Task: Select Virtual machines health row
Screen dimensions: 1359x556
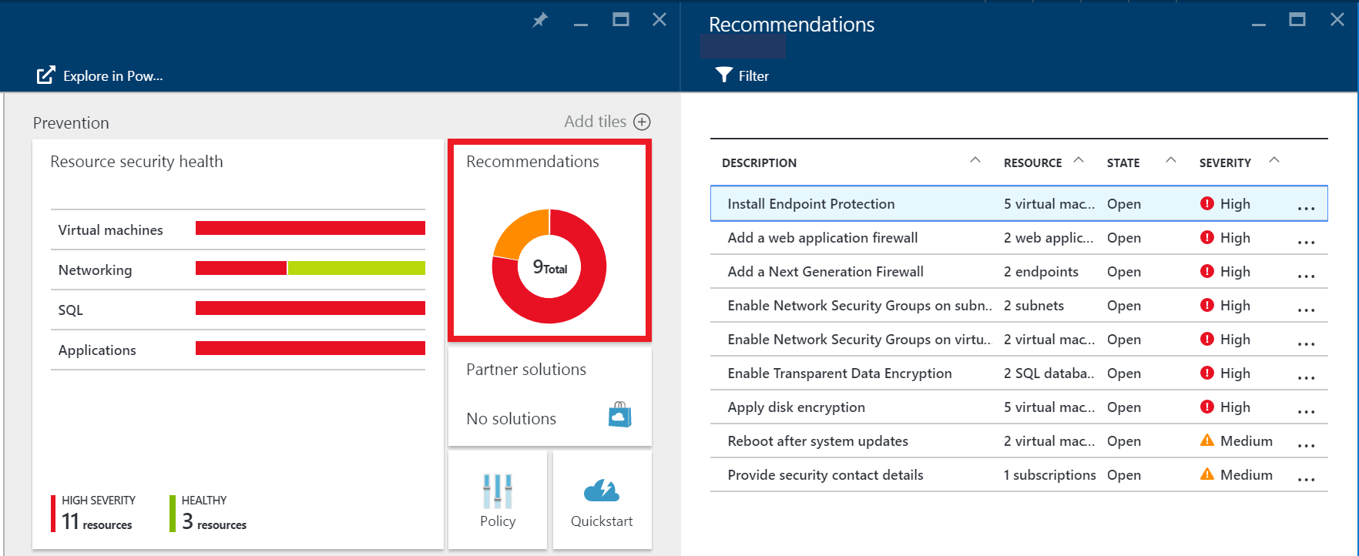Action: pyautogui.click(x=238, y=229)
